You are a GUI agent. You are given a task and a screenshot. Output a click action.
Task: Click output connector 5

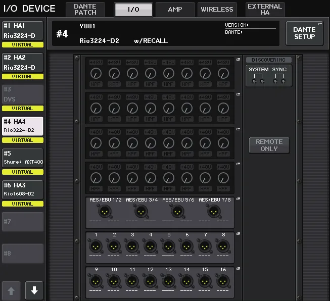[x=168, y=246]
